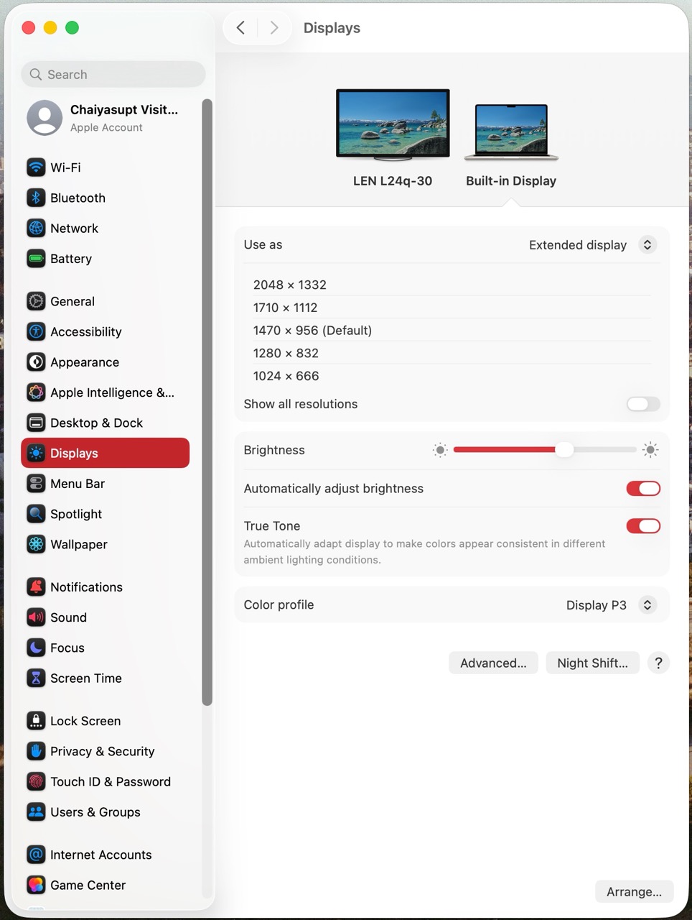This screenshot has height=920, width=692.
Task: Click Privacy & Security hand icon
Action: 36,751
